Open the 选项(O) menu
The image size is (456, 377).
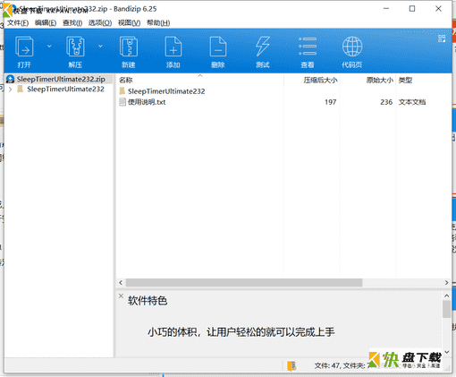pyautogui.click(x=100, y=23)
